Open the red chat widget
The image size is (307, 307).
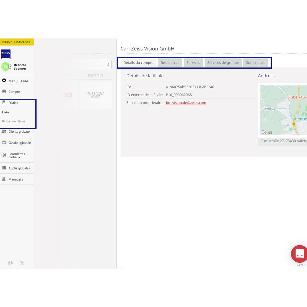click(x=299, y=254)
